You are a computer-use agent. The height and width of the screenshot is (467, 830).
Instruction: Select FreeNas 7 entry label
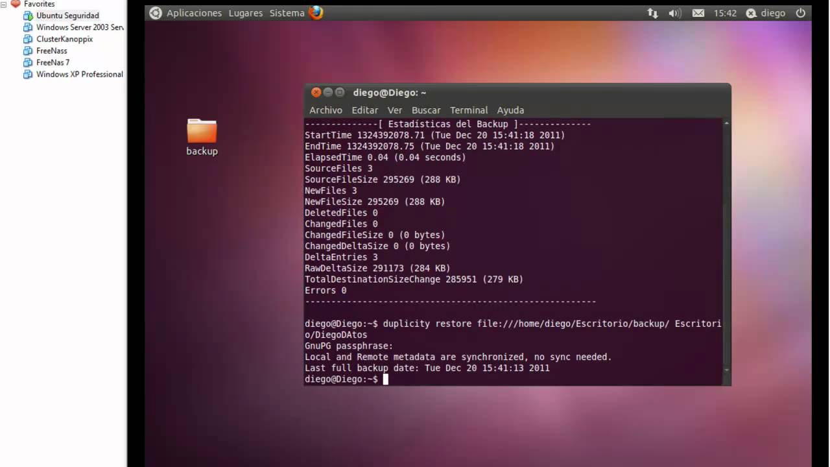pyautogui.click(x=53, y=62)
